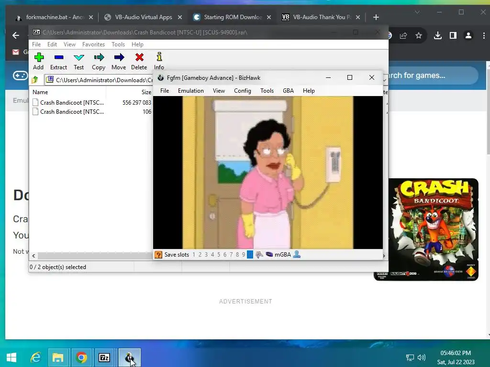Close the VB-Audio Virtual Apps tab
Screen dimensions: 490x367
tap(180, 17)
